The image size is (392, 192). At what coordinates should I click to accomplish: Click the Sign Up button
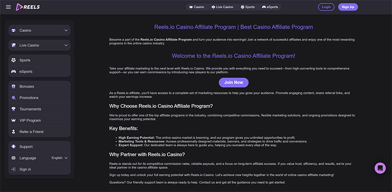pos(348,7)
